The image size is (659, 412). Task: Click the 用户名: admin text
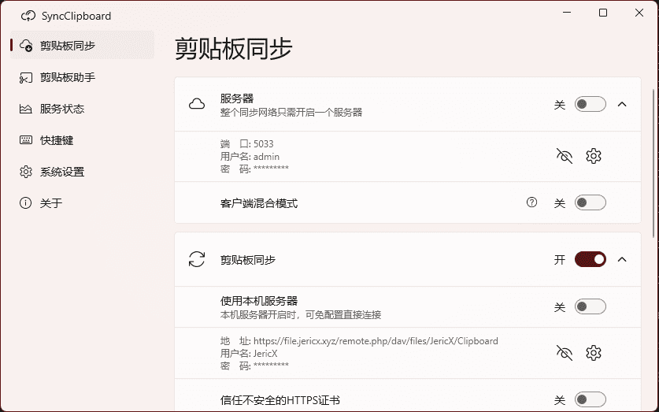250,157
